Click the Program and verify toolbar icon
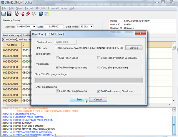 [34, 14]
